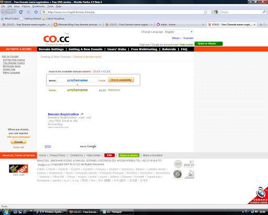Open the Latest Headlines feed
The height and width of the screenshot is (215, 268).
(53, 18)
